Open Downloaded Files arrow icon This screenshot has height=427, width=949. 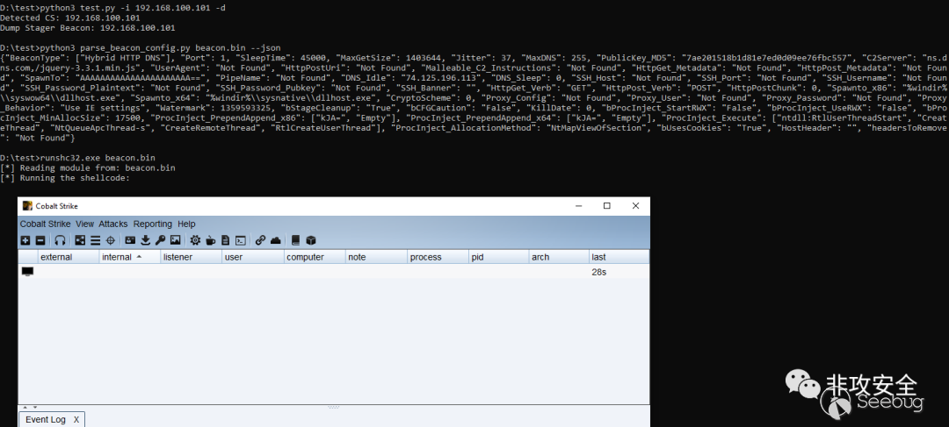(x=145, y=240)
